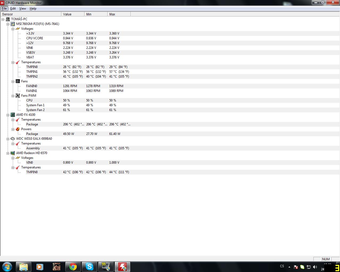The height and width of the screenshot is (272, 340).
Task: Click the red lightning bolt taskbar icon
Action: tap(122, 267)
